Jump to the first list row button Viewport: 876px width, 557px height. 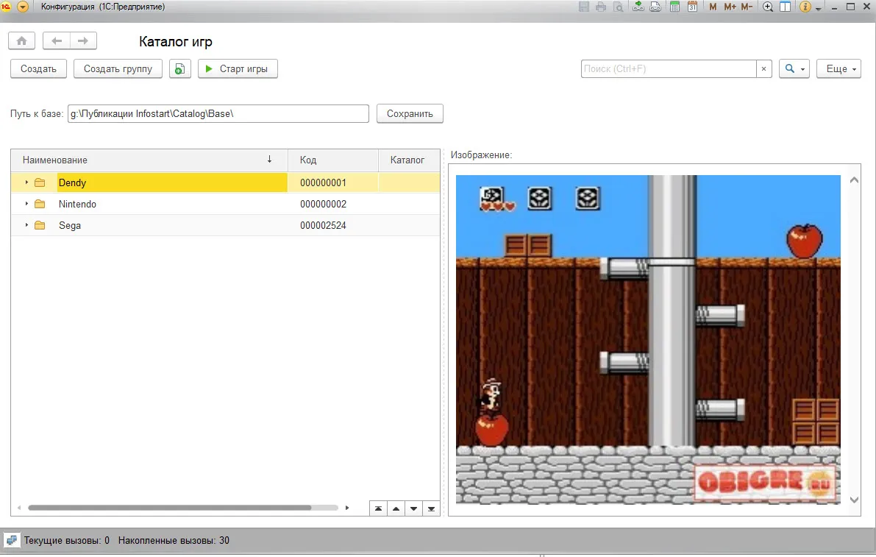tap(378, 508)
